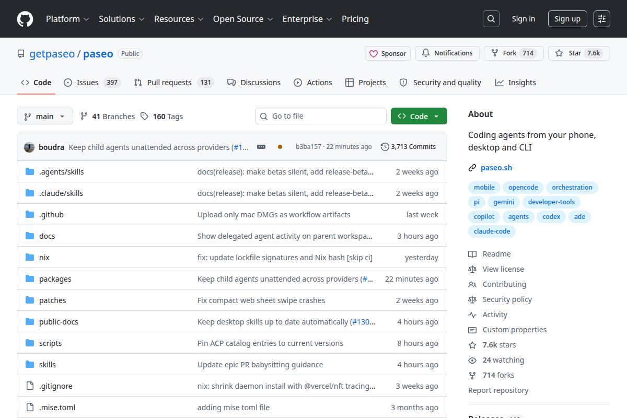Click the patches folder icon

(x=30, y=300)
